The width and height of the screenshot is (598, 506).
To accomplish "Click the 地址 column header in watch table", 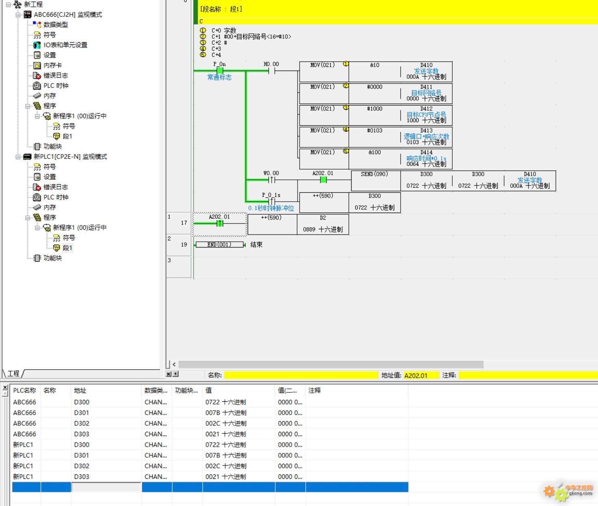I will tap(106, 390).
